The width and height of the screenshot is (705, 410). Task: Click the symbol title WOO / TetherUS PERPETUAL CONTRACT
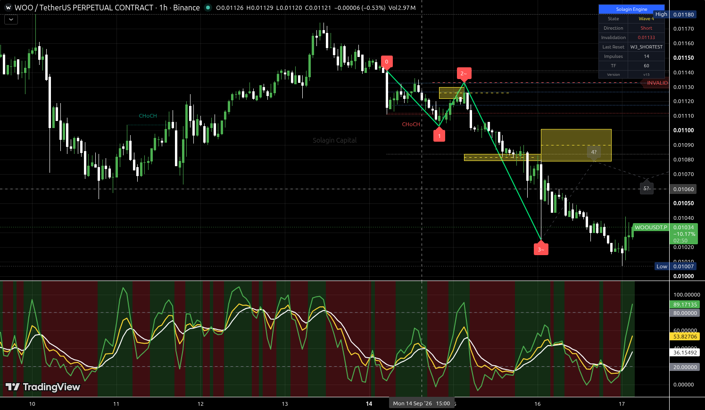(84, 8)
